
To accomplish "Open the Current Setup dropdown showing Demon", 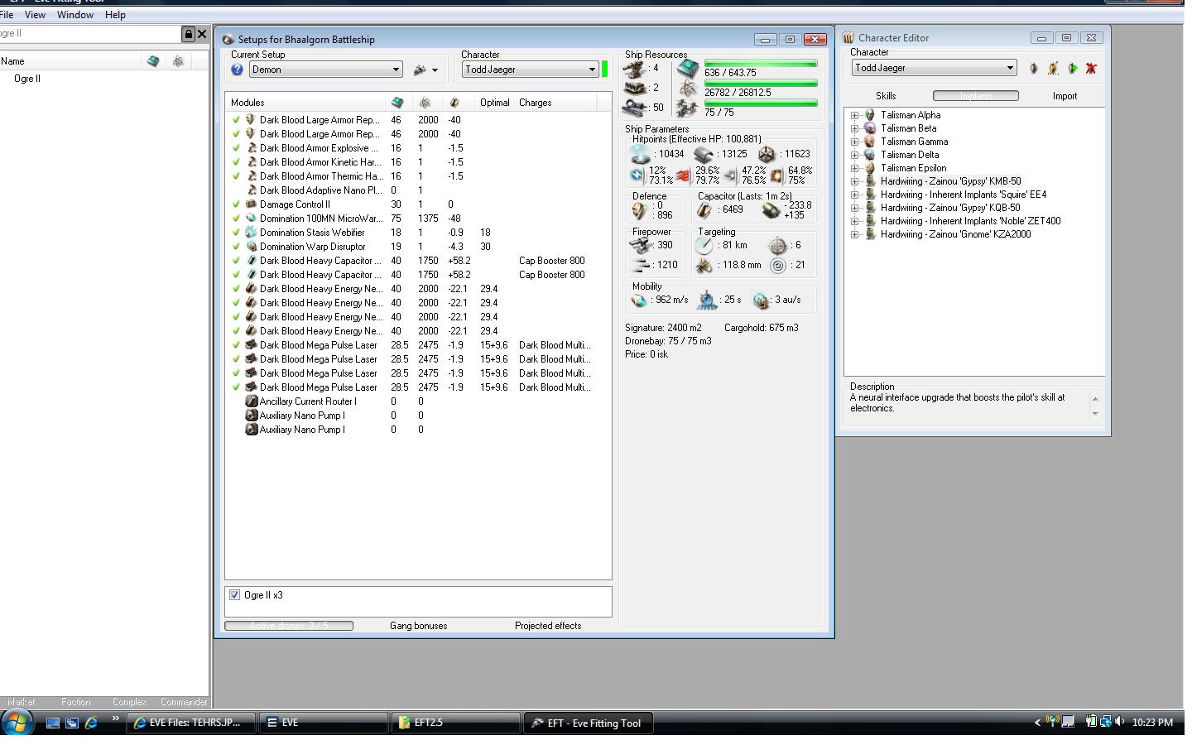I will tap(326, 70).
